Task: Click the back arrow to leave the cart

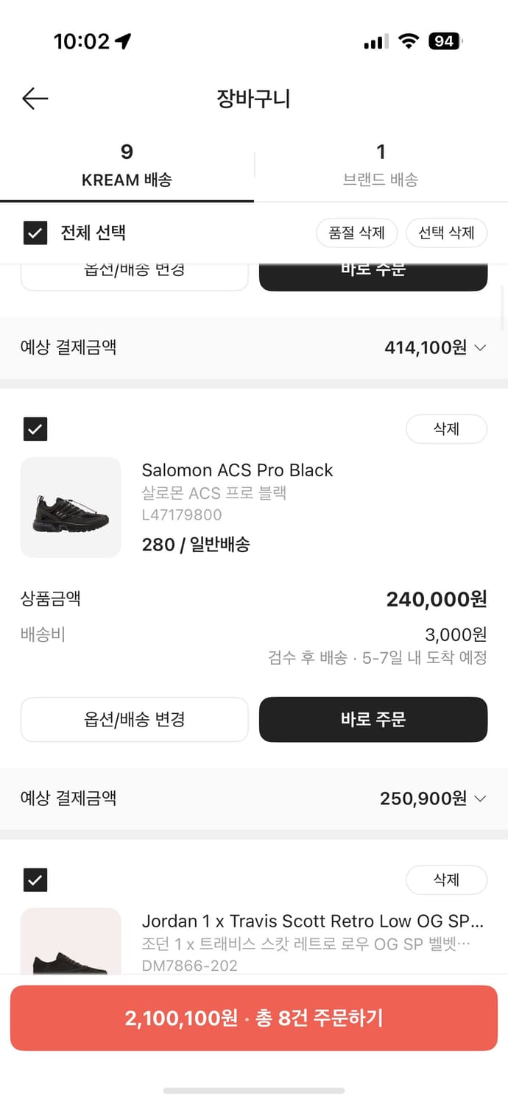Action: click(34, 98)
